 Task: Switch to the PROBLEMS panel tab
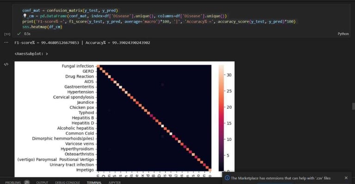(x=13, y=183)
